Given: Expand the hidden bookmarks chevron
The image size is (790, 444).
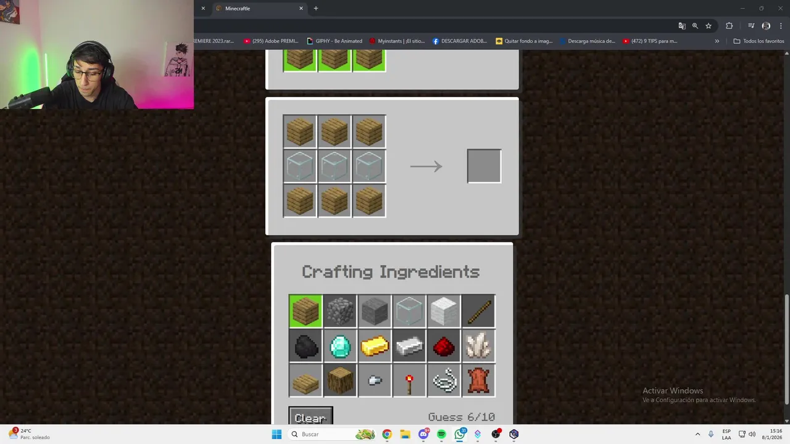Looking at the screenshot, I should point(717,41).
